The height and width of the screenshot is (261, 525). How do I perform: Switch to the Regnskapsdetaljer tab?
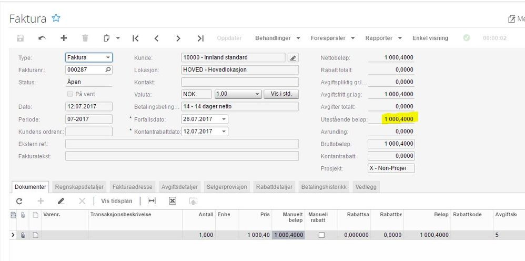(79, 187)
